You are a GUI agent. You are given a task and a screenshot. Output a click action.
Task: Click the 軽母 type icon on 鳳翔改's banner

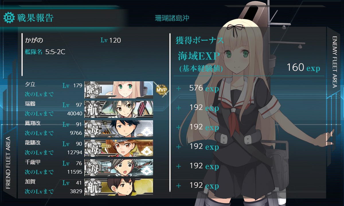tap(93, 128)
